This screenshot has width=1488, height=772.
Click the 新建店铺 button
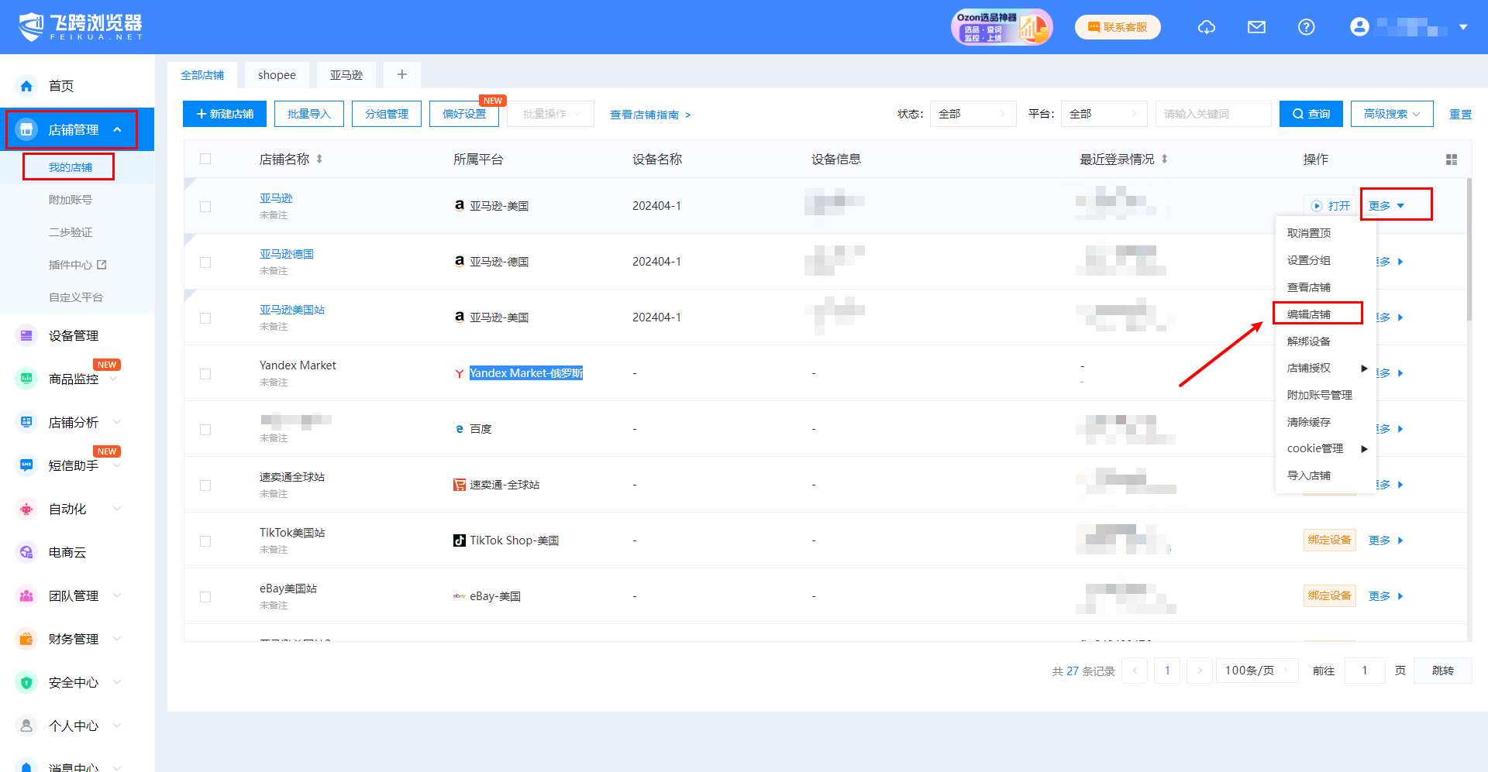point(225,114)
